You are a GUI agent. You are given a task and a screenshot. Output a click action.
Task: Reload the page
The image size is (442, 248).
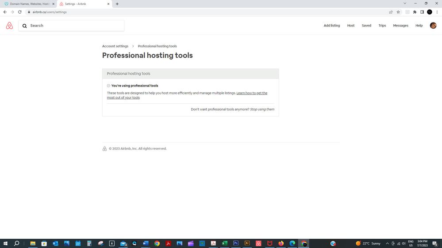click(x=20, y=12)
